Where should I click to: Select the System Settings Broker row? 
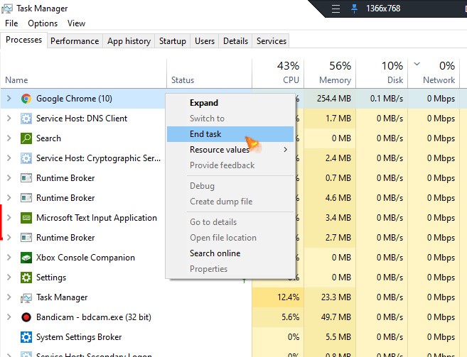pos(79,337)
